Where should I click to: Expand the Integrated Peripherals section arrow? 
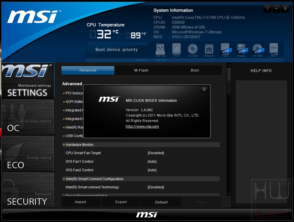pyautogui.click(x=64, y=110)
